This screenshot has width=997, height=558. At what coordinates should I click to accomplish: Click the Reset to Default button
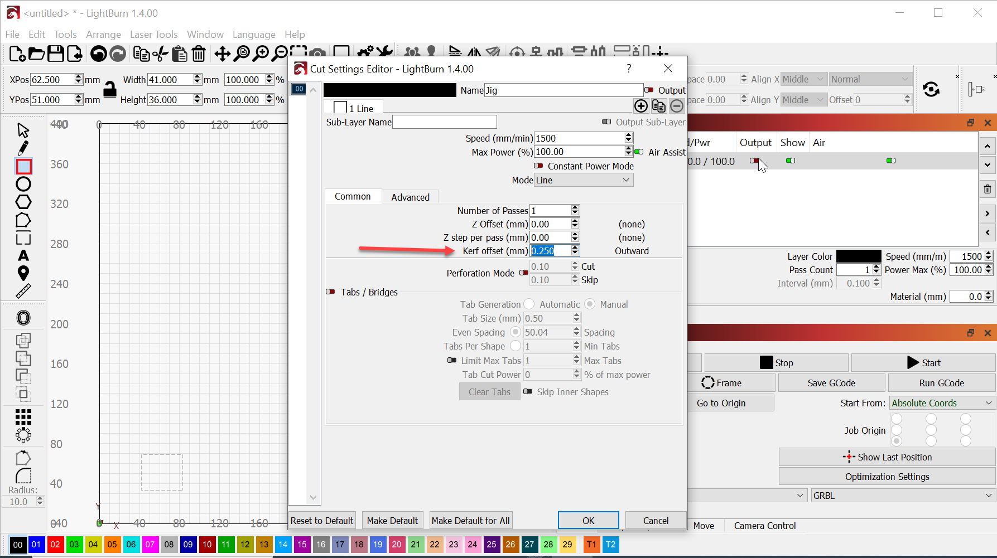pyautogui.click(x=321, y=520)
